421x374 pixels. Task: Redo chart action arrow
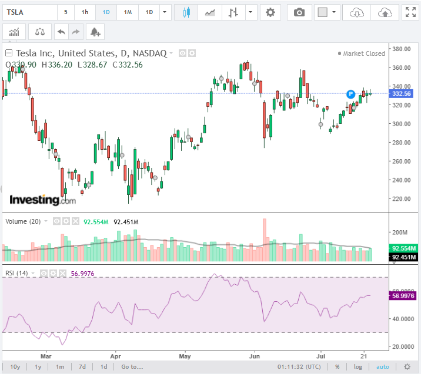click(x=76, y=32)
